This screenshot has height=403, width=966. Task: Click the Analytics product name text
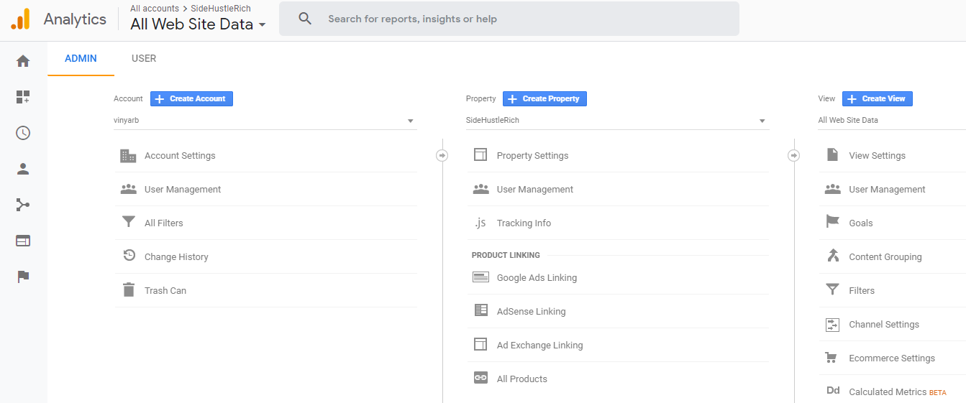[x=75, y=19]
